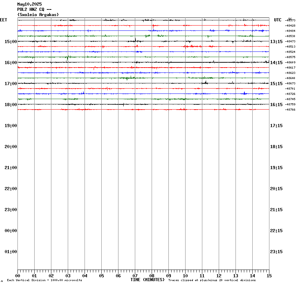
Task: Click the 23:00 EET time label
Action: click(x=11, y=210)
